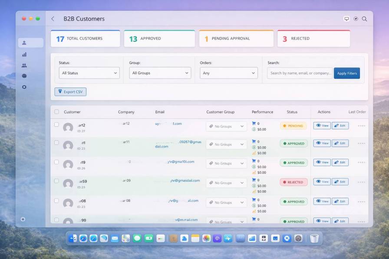Toggle the select-all checkbox in table header
389x259 pixels.
[x=56, y=112]
